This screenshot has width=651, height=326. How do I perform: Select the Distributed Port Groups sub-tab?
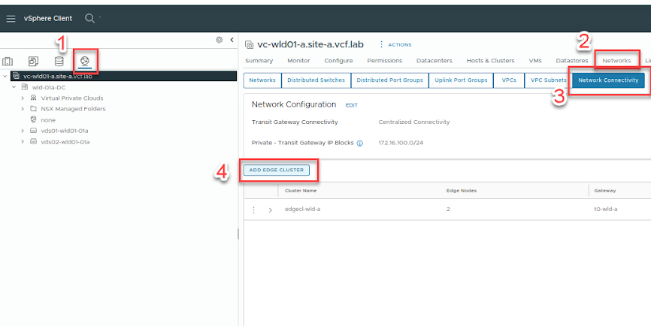(389, 80)
